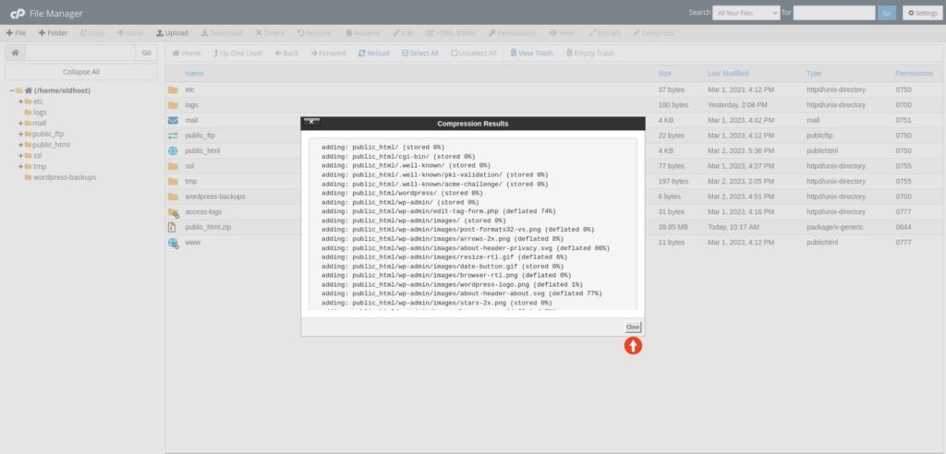Select the public_ftp arrows icon row
Image resolution: width=946 pixels, height=454 pixels.
[173, 136]
